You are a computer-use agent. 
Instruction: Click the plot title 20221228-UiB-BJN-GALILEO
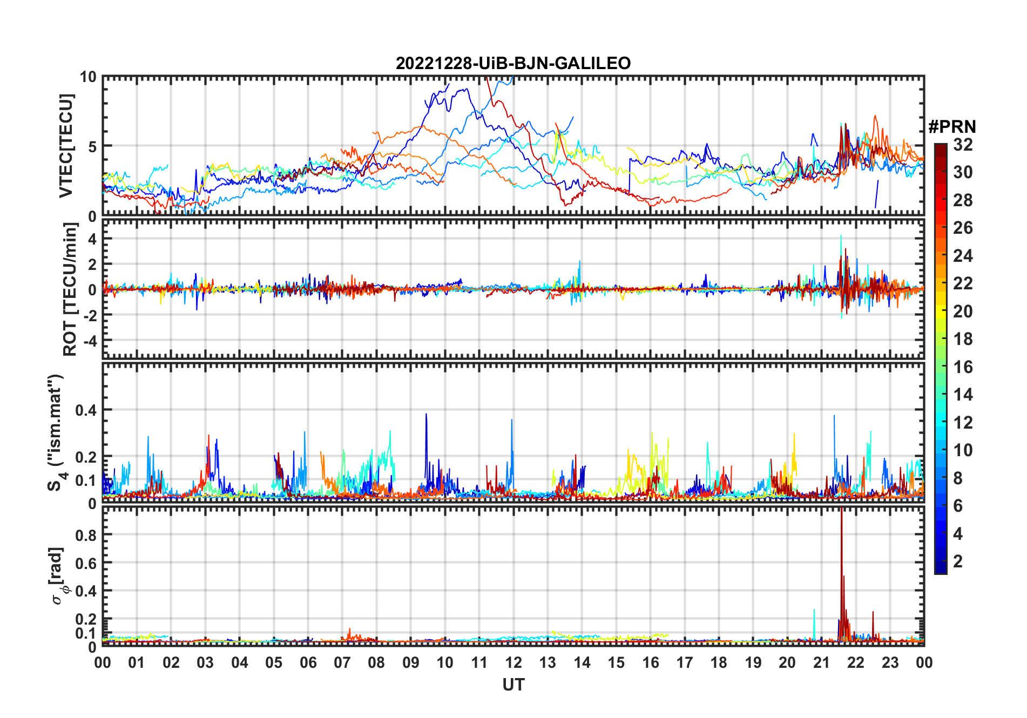point(513,63)
